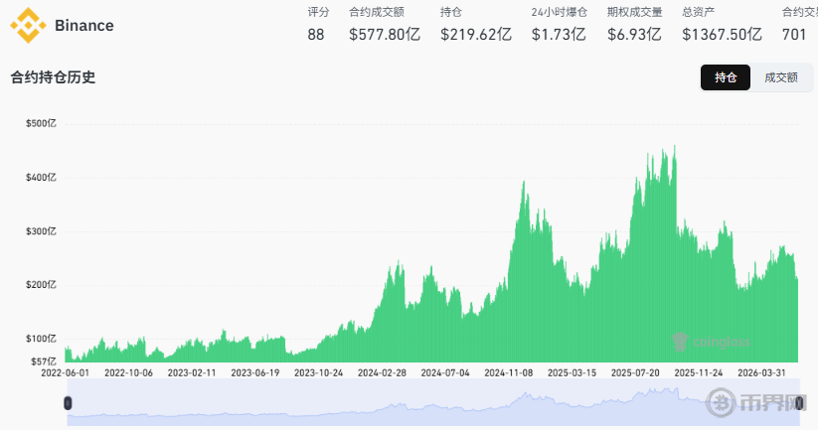This screenshot has height=430, width=818.
Task: Grab the right range slider handle
Action: pyautogui.click(x=799, y=403)
